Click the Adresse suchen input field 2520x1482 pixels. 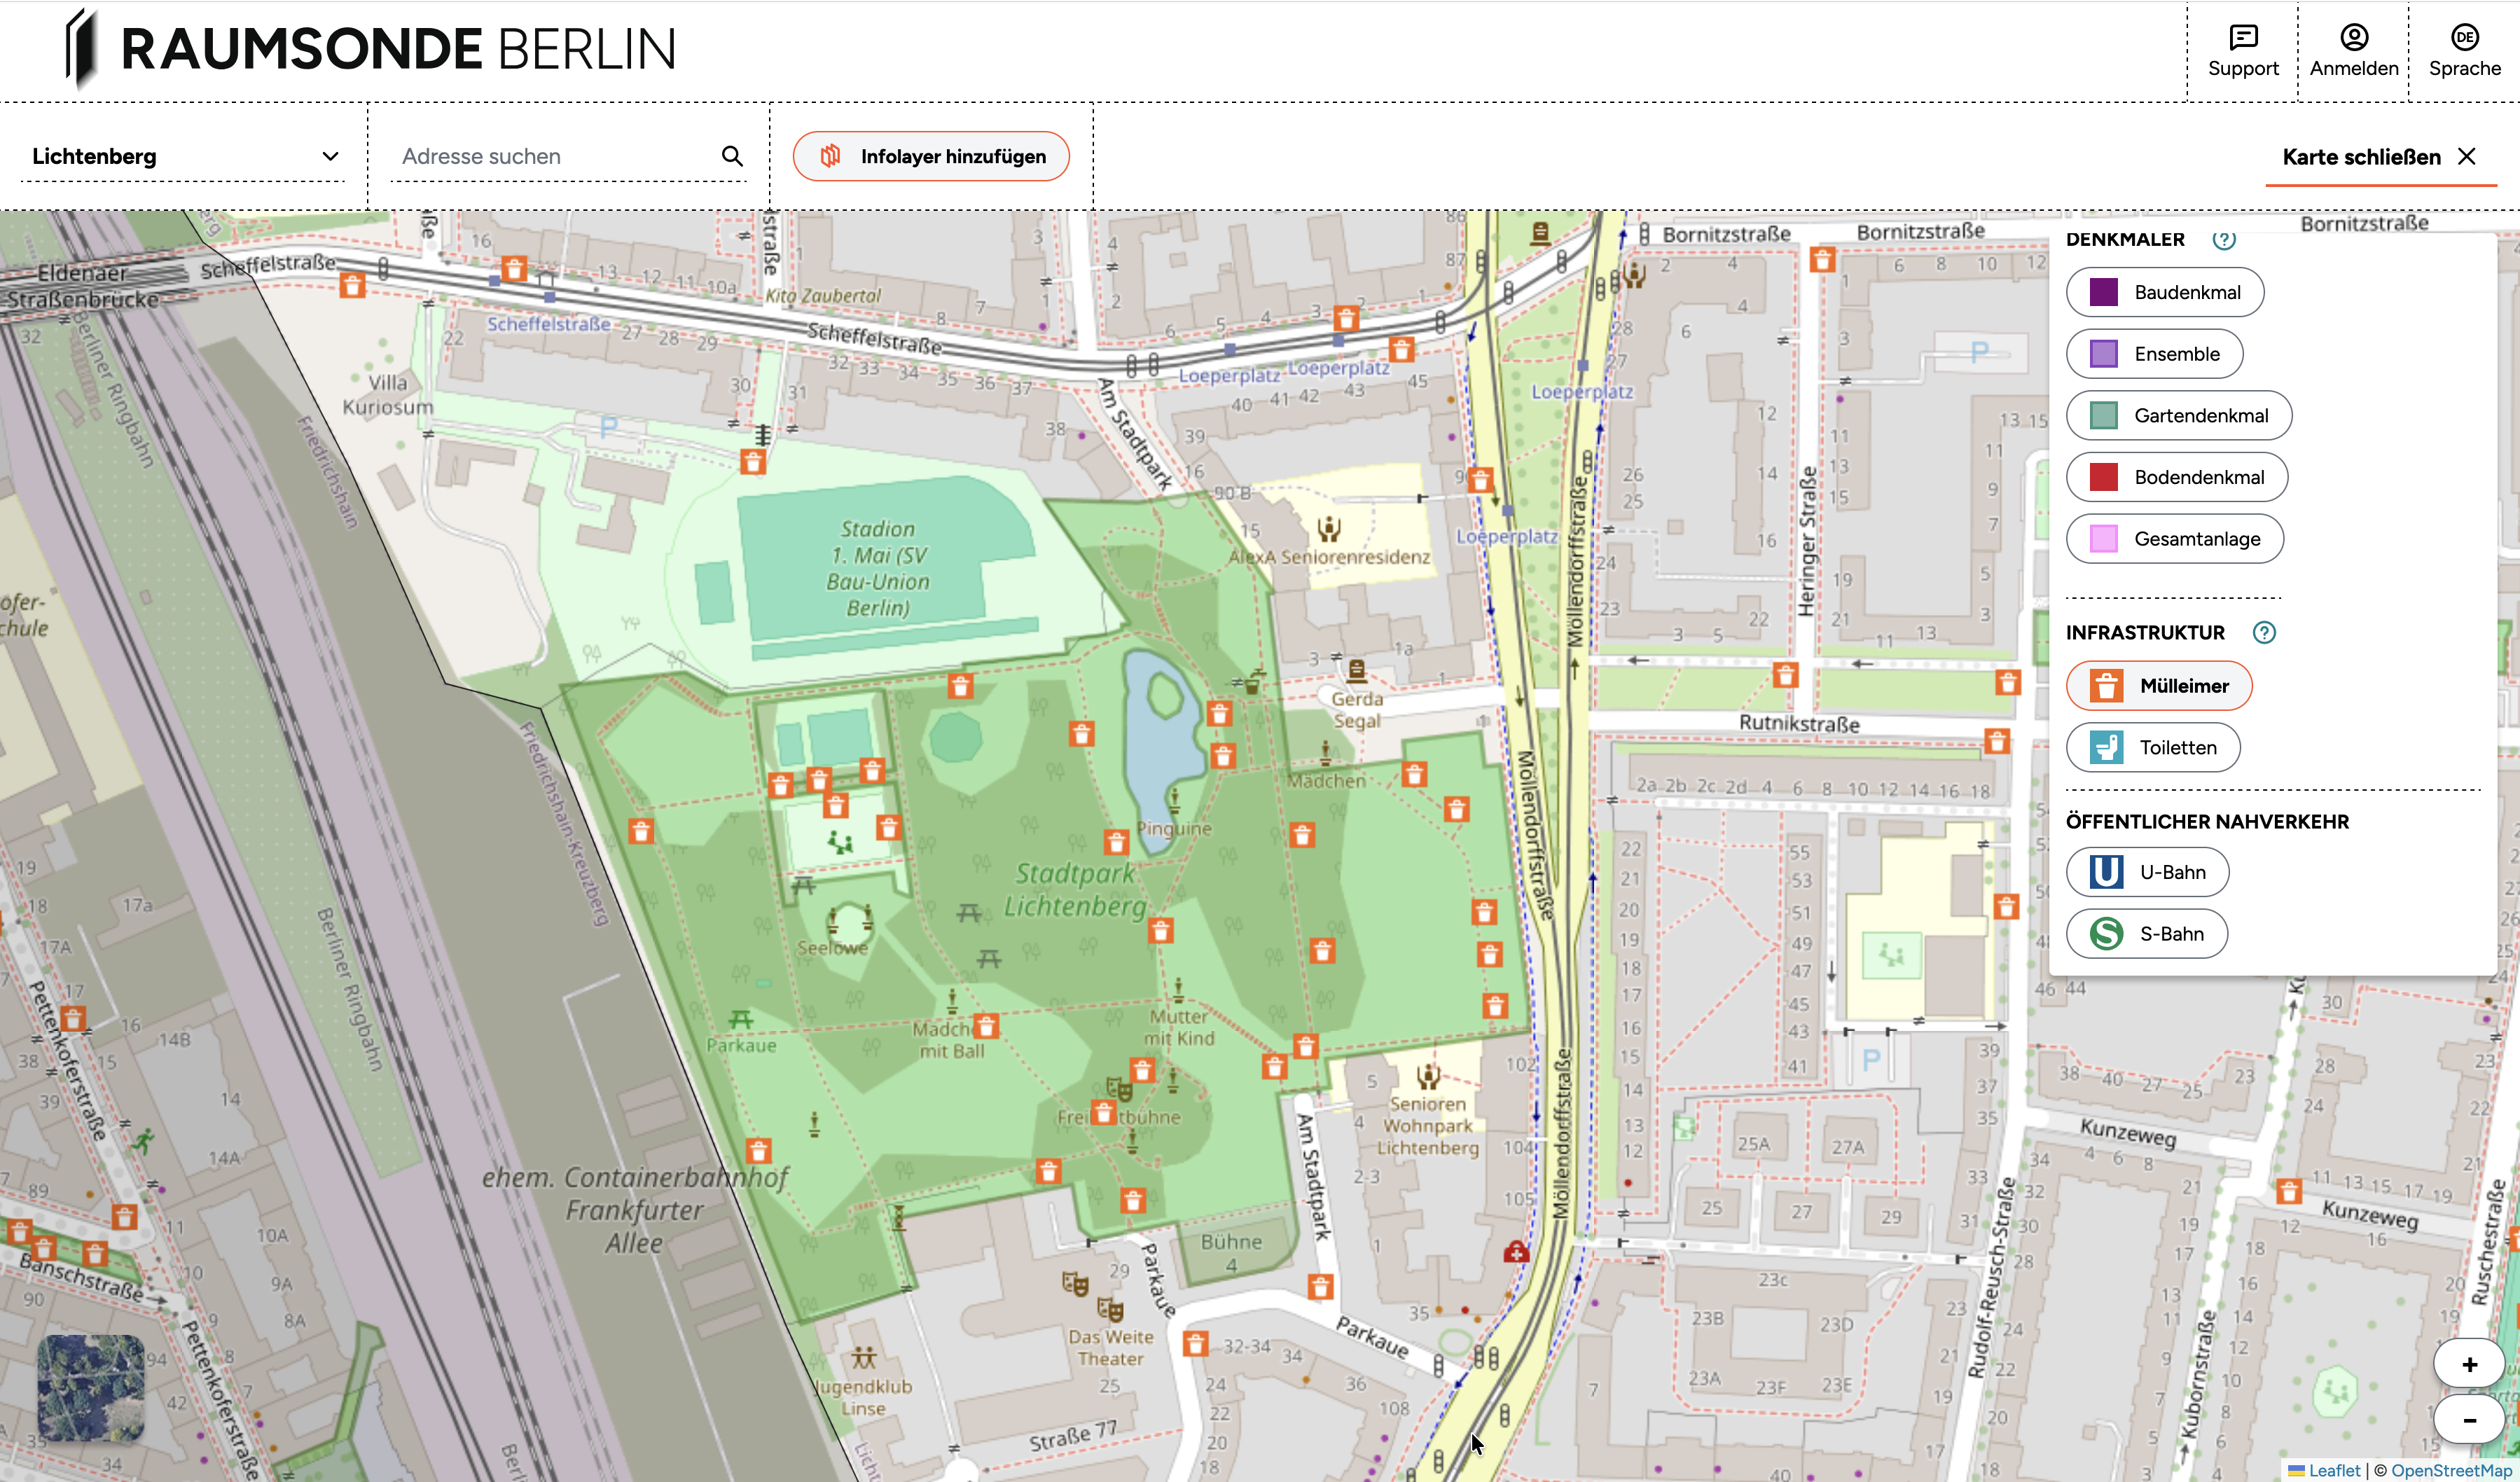(x=553, y=156)
